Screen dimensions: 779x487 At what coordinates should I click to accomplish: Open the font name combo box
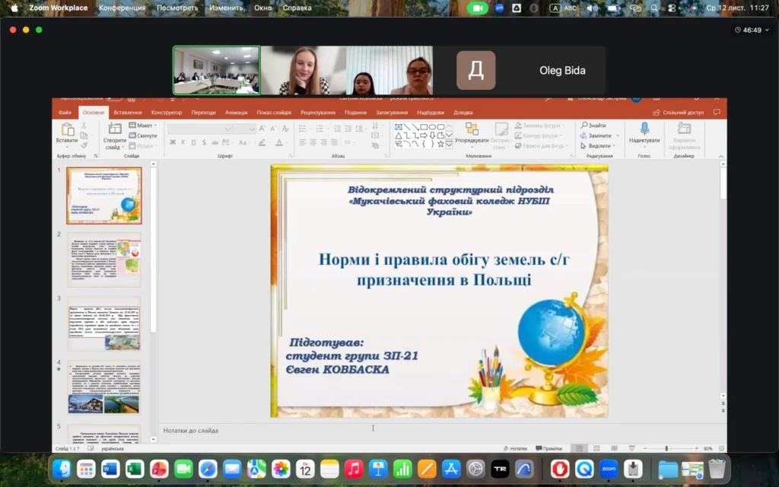201,129
